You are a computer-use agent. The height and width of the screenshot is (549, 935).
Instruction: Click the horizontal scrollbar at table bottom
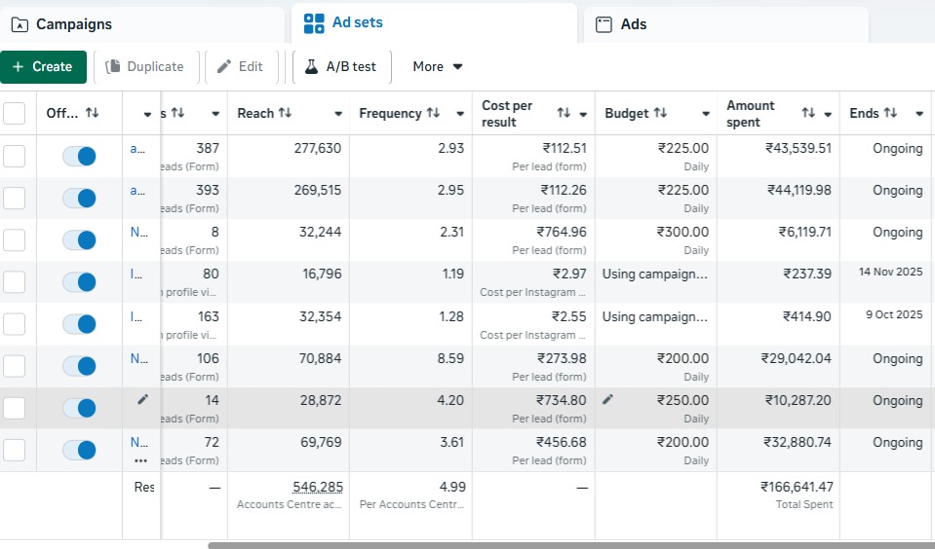click(x=570, y=545)
